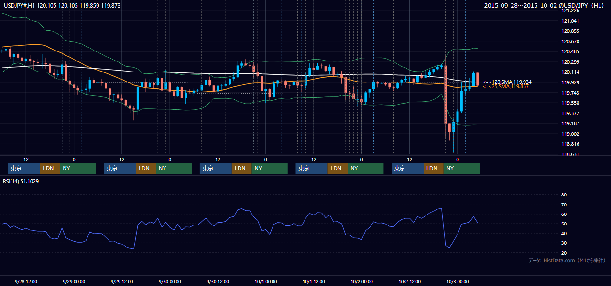The width and height of the screenshot is (611, 286).
Task: Select the 119.002 price level label
Action: pyautogui.click(x=571, y=134)
